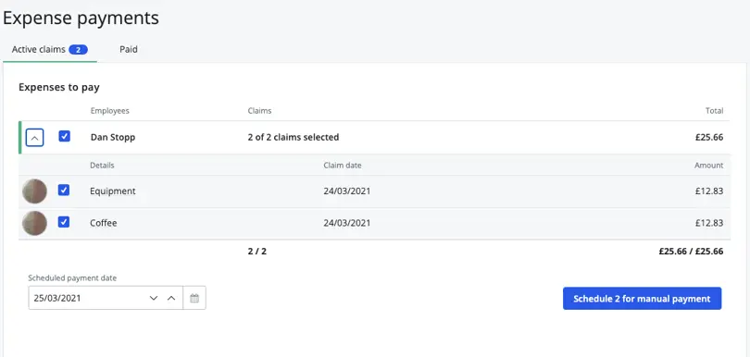Increase scheduled payment date with up chevron

171,298
